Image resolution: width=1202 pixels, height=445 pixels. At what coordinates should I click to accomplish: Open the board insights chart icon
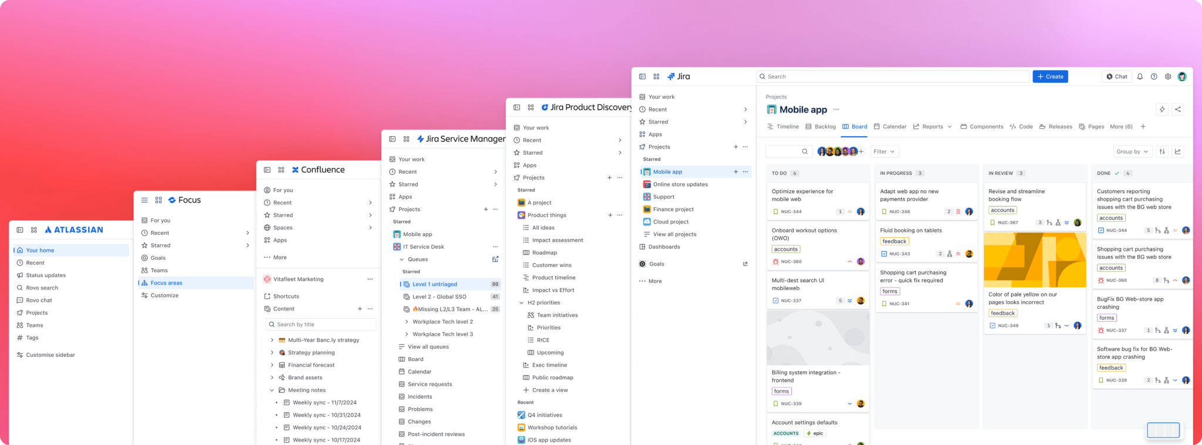click(1177, 151)
